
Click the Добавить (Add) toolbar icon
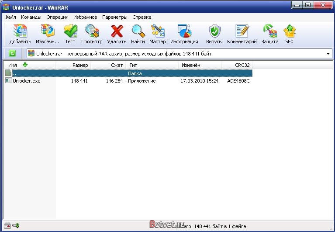tap(20, 31)
